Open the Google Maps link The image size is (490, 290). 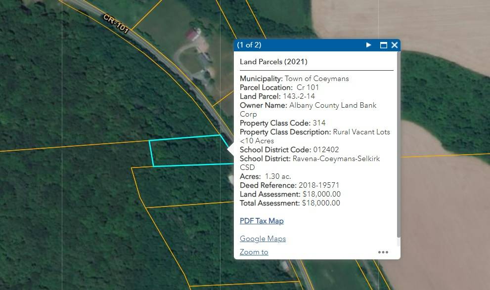coord(263,239)
